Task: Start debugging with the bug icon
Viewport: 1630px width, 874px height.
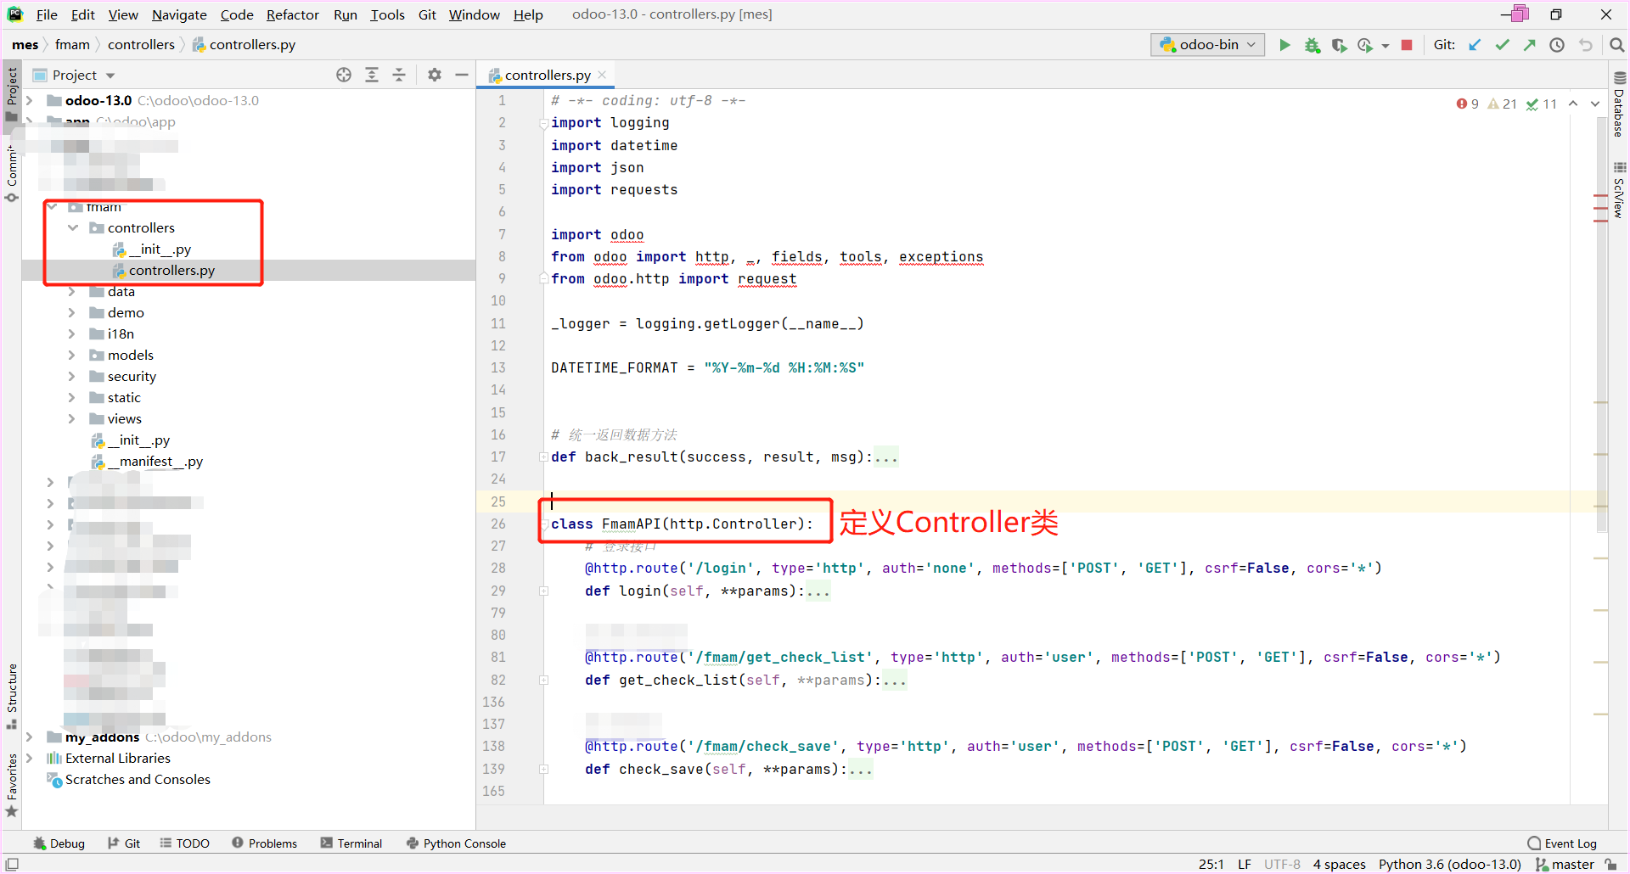Action: [1312, 45]
